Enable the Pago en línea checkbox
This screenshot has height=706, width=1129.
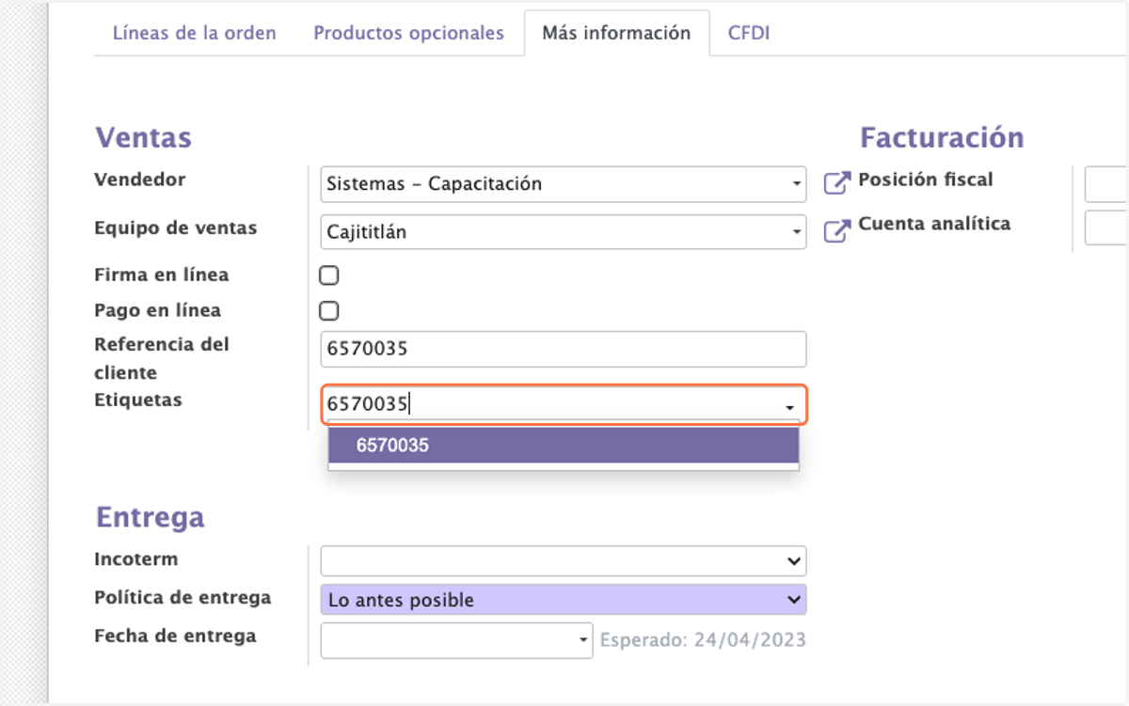click(329, 311)
